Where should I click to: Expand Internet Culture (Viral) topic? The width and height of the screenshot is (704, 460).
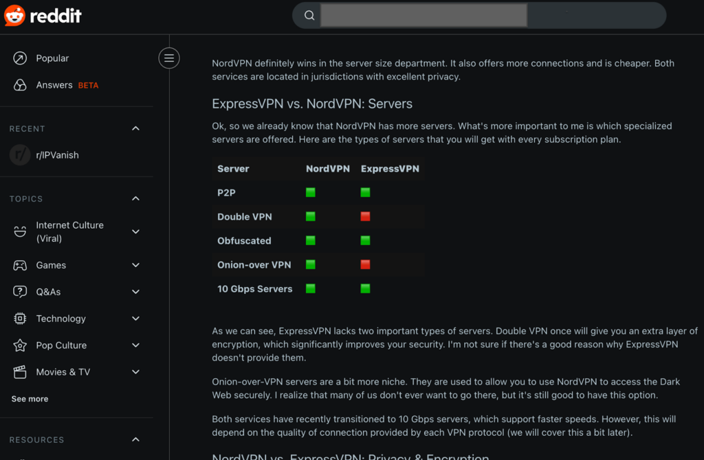point(135,232)
